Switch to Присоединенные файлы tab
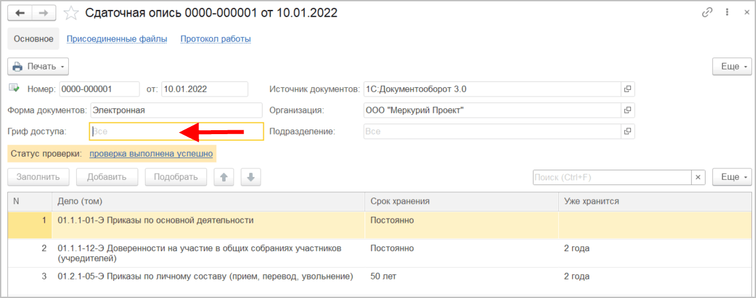 pos(117,39)
